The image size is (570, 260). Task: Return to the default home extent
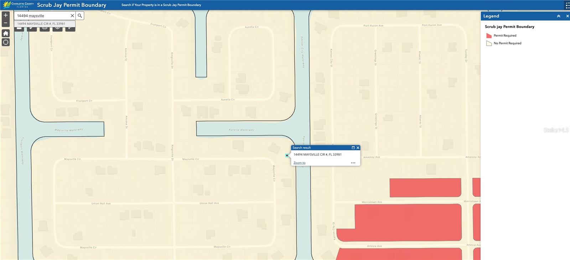tap(6, 33)
